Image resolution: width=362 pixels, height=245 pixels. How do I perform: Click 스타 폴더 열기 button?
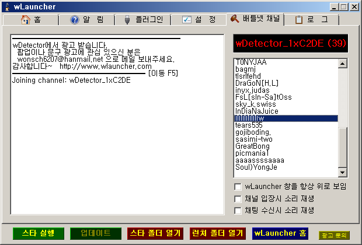point(155,233)
